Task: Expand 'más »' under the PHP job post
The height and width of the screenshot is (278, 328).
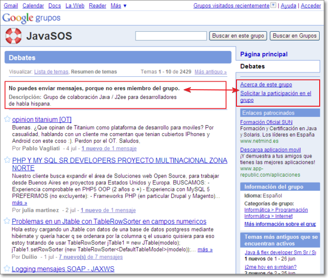Action: click(x=20, y=203)
